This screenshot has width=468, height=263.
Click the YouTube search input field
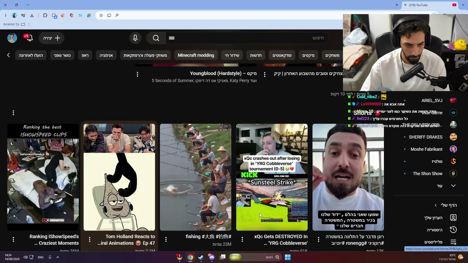(x=247, y=38)
